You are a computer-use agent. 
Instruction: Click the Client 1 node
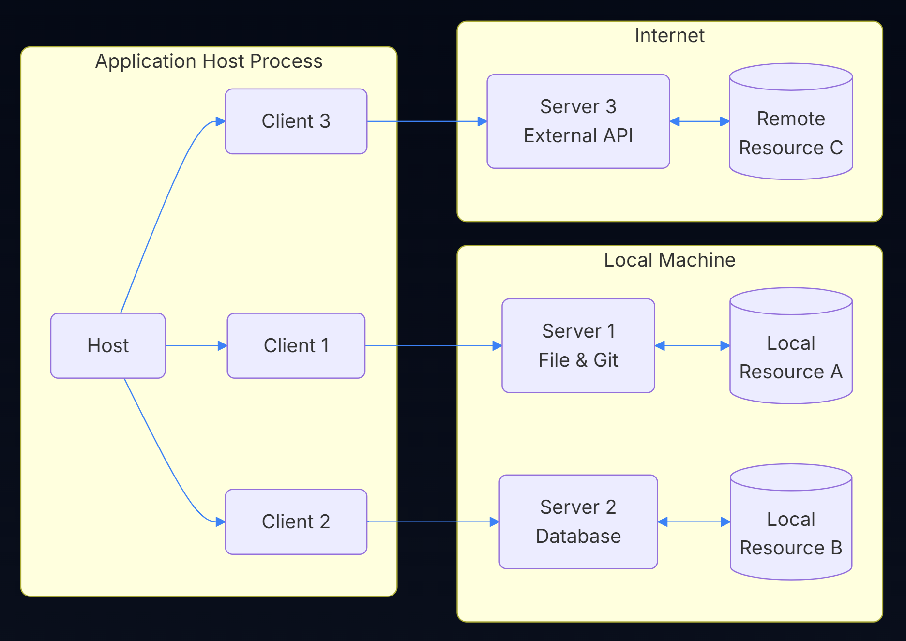click(295, 345)
